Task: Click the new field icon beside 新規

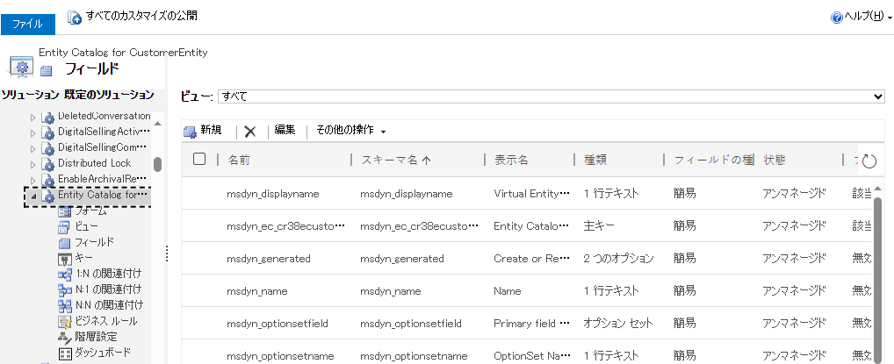Action: tap(190, 132)
